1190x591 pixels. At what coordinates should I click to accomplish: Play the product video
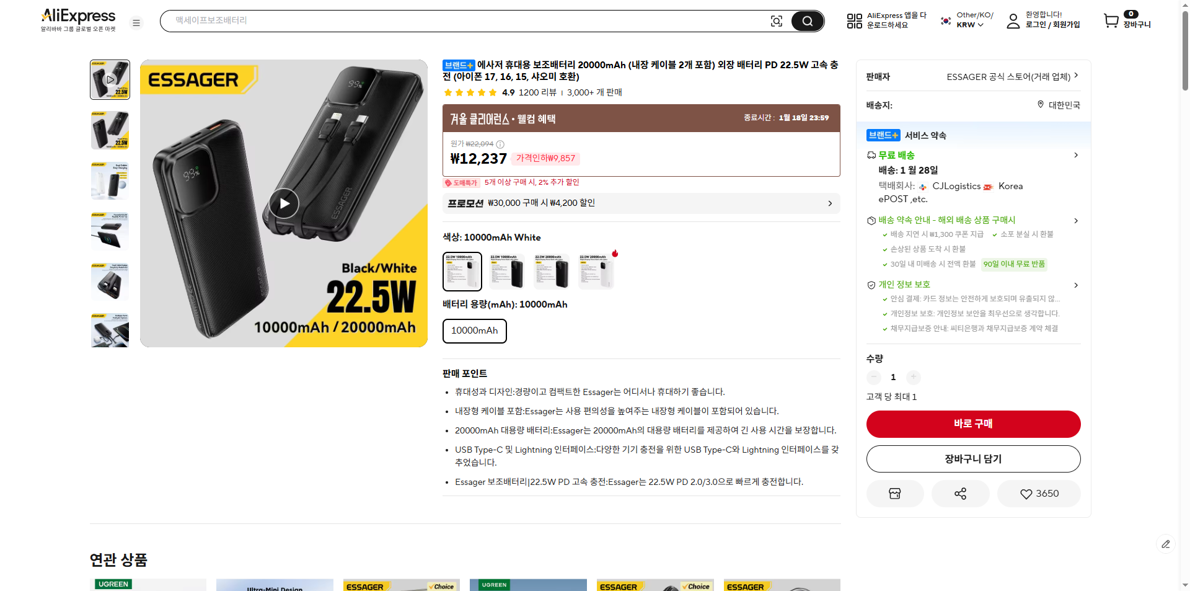point(284,203)
